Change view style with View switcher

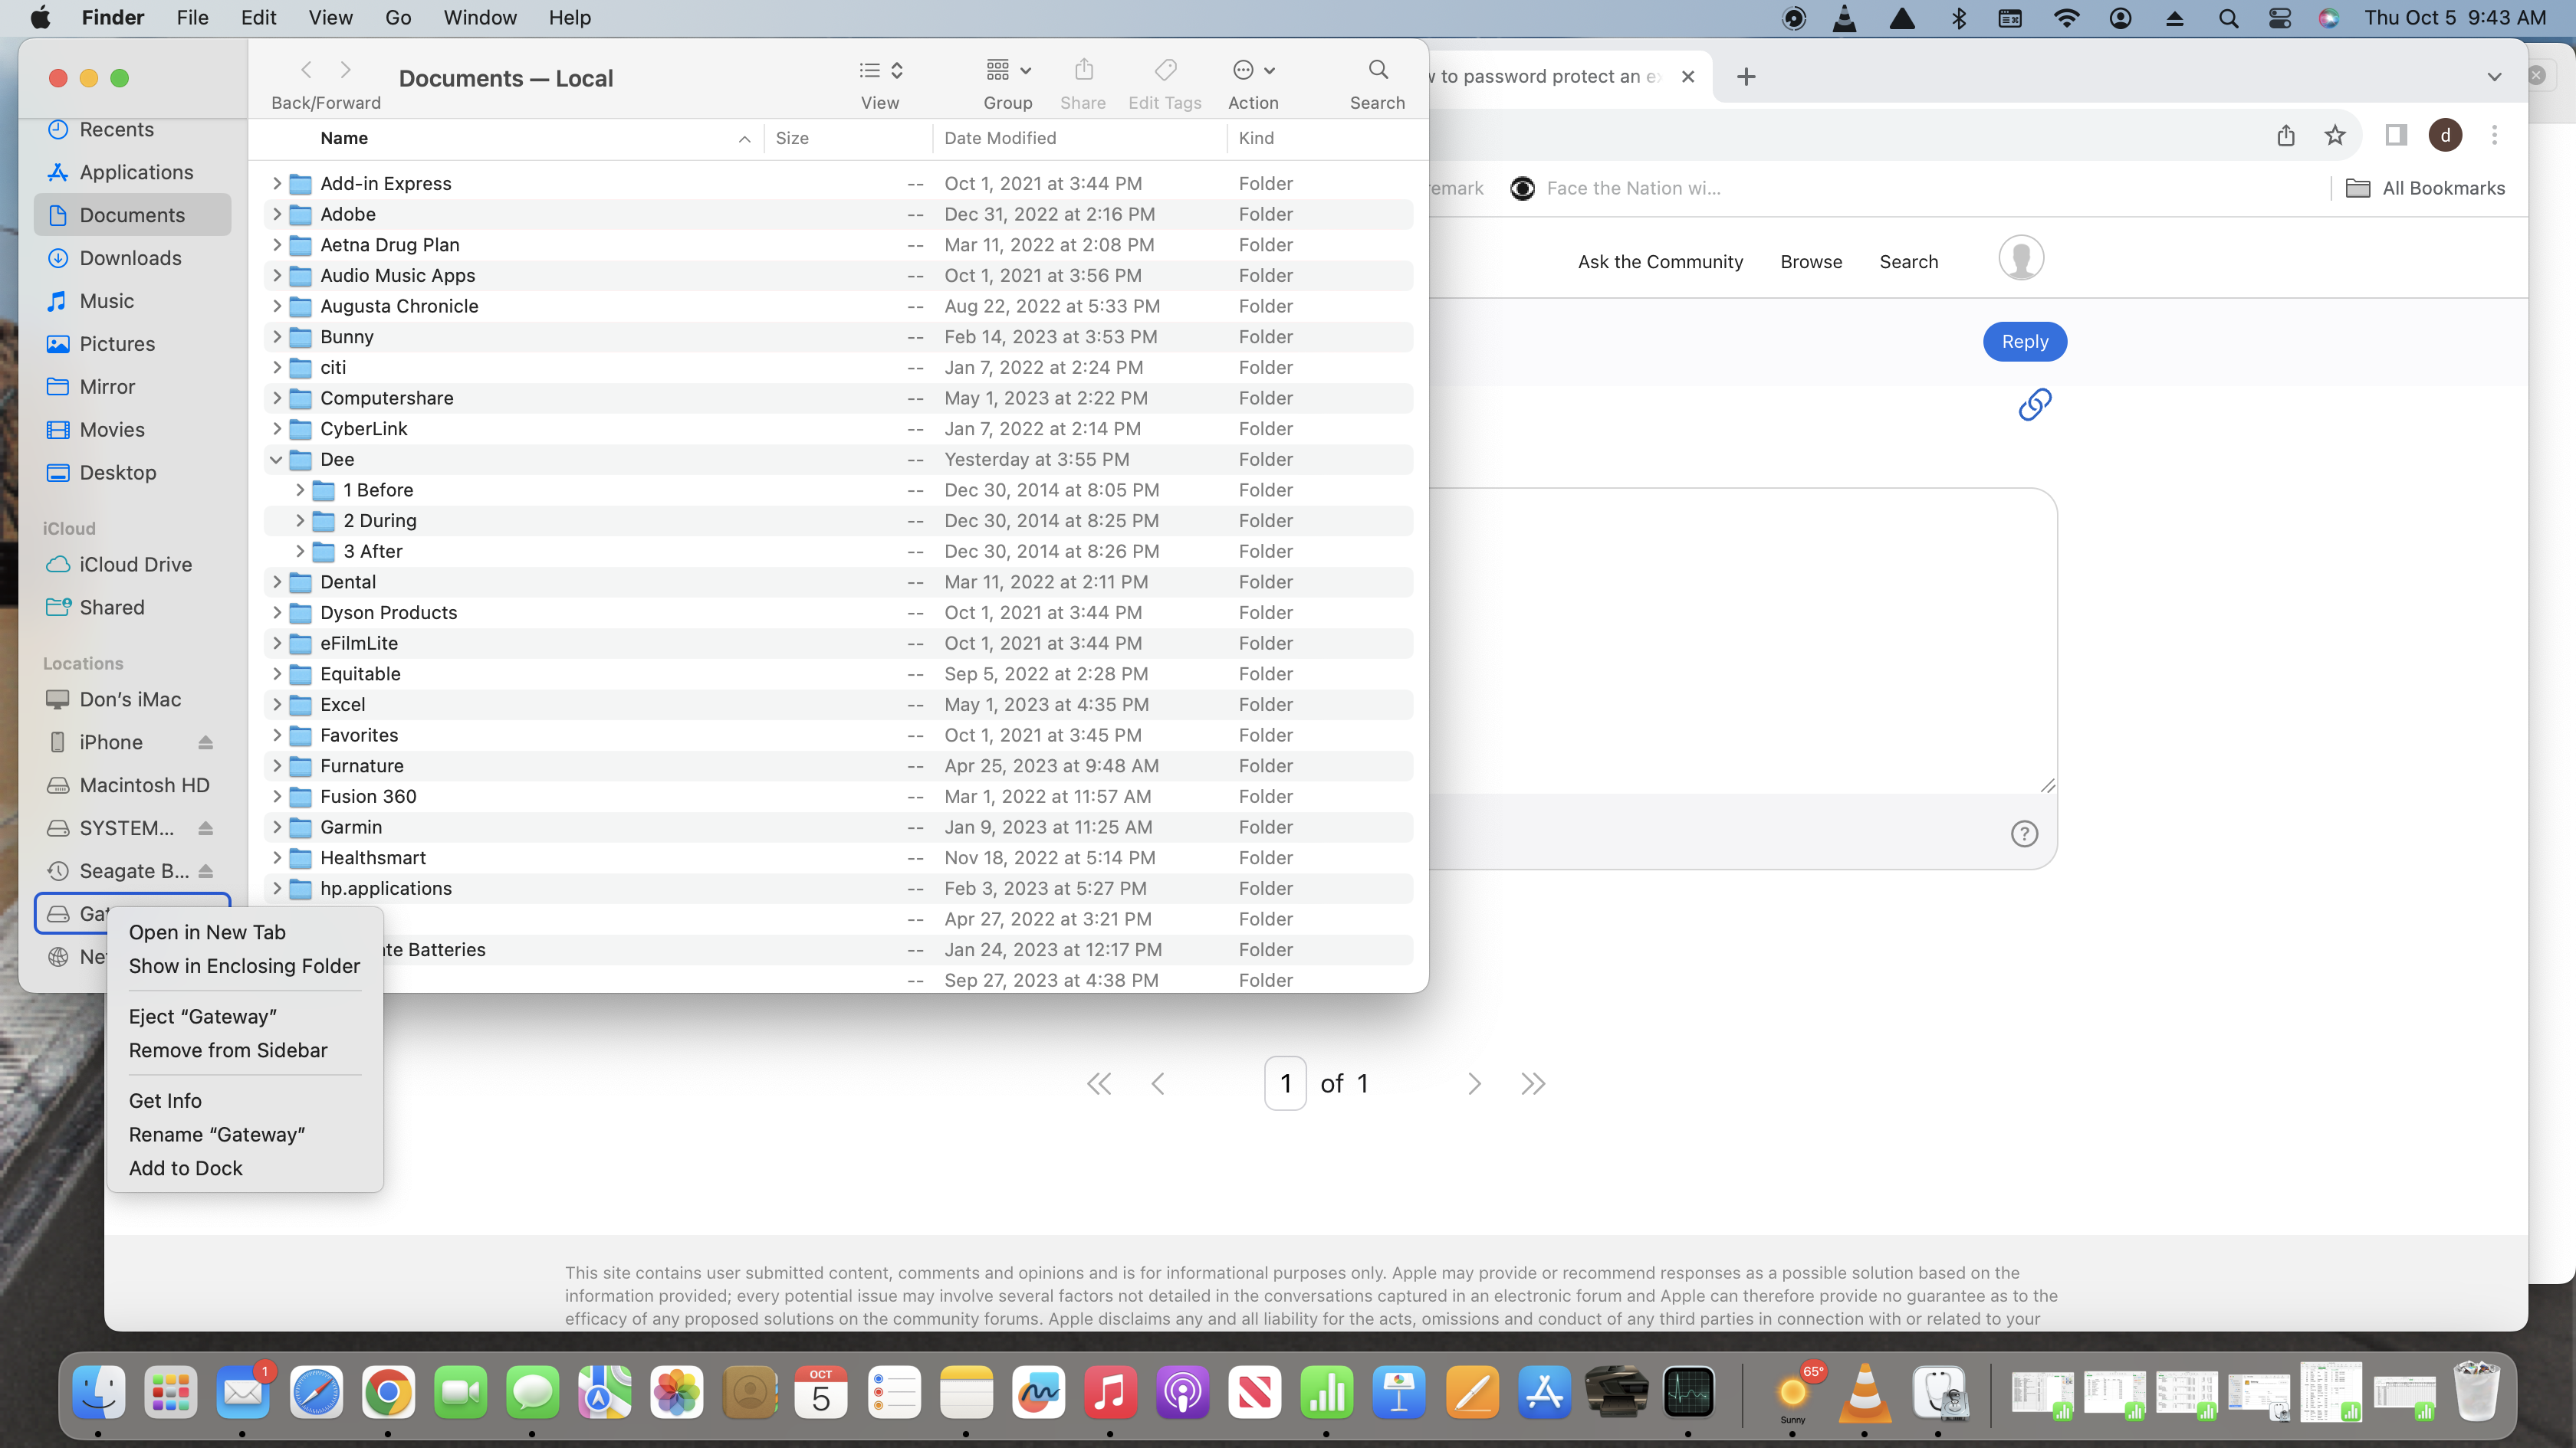click(x=880, y=70)
